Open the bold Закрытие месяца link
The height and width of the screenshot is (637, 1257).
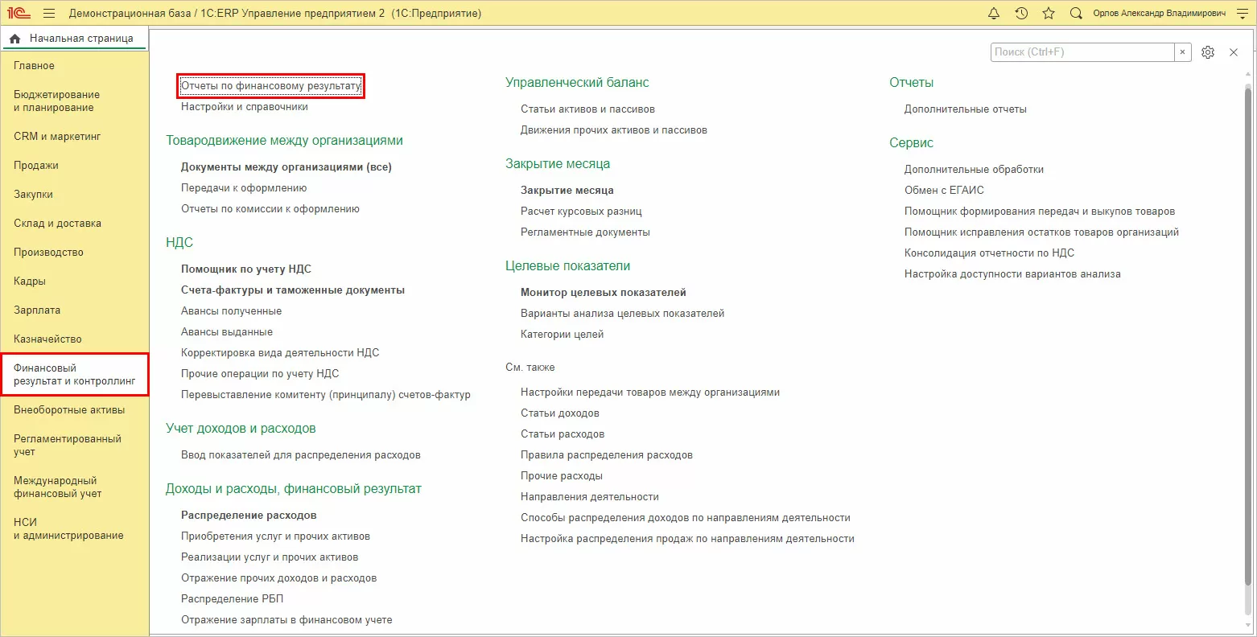coord(567,191)
